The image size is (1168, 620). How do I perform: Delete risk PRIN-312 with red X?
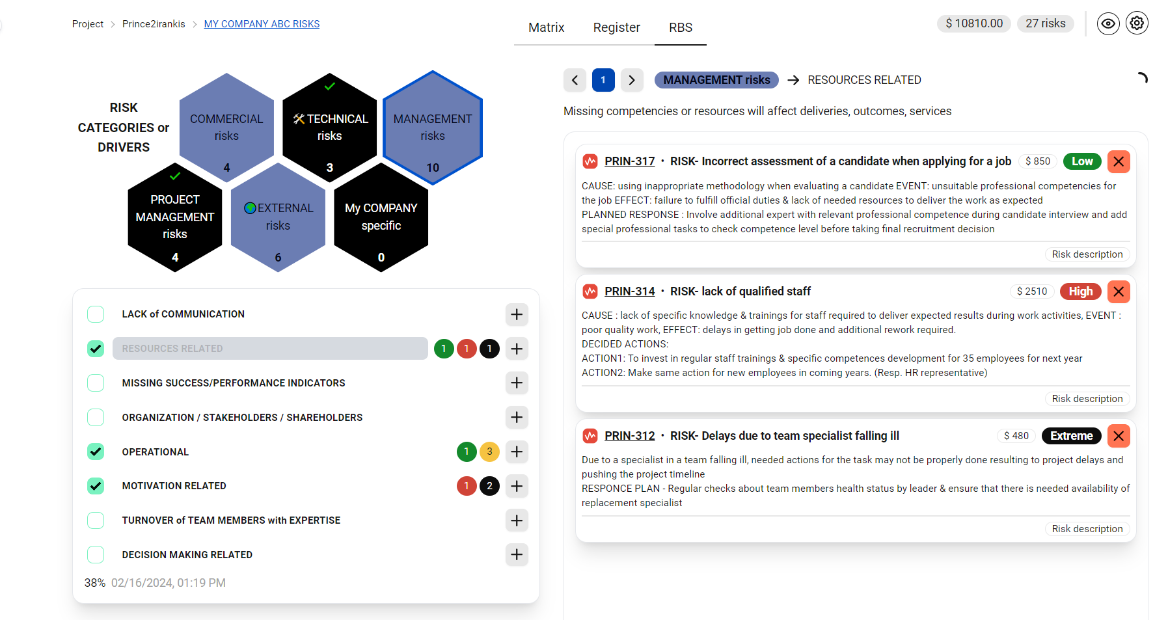(1119, 436)
